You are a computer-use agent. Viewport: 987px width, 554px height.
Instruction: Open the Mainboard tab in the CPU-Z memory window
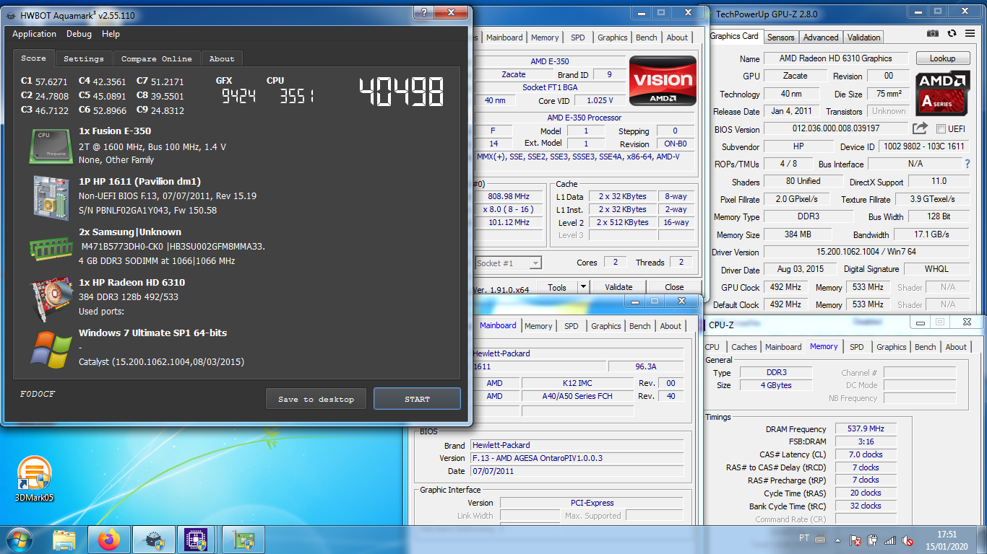[x=783, y=347]
